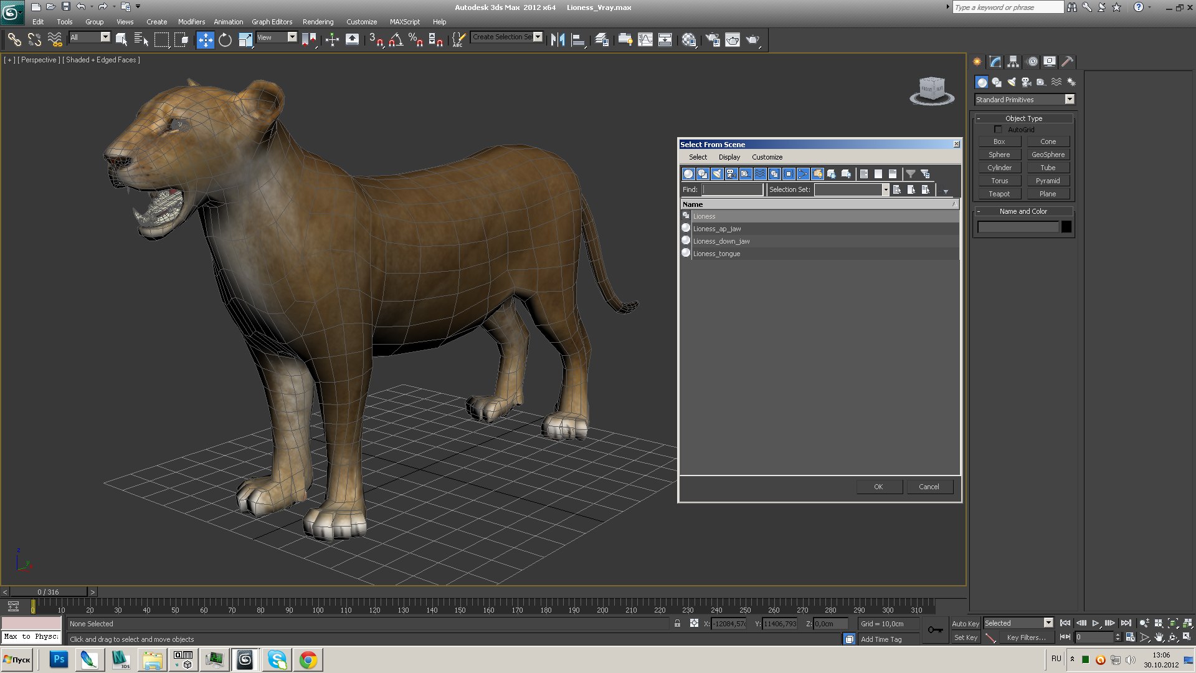Click Cancel to dismiss dialog
The width and height of the screenshot is (1196, 673).
[x=928, y=485]
